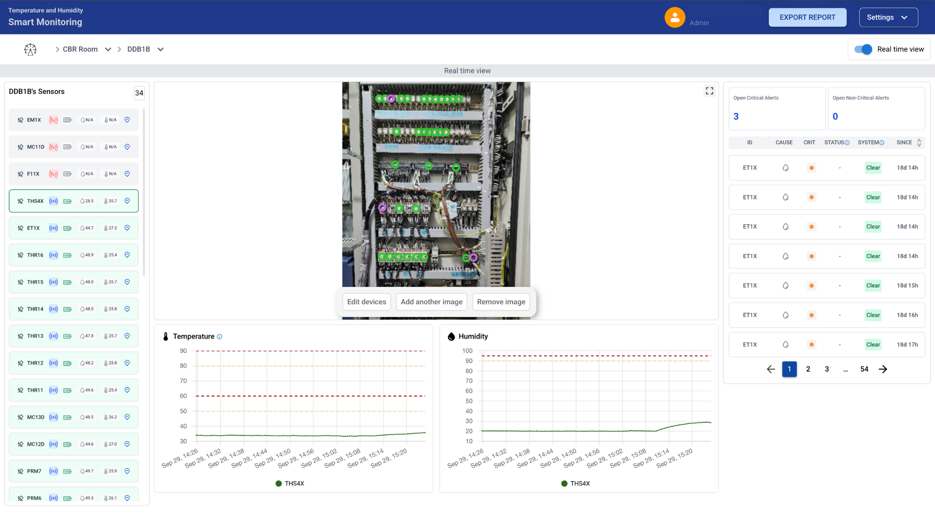
Task: Locate the THS4X sensor with pin icon
Action: coord(127,201)
